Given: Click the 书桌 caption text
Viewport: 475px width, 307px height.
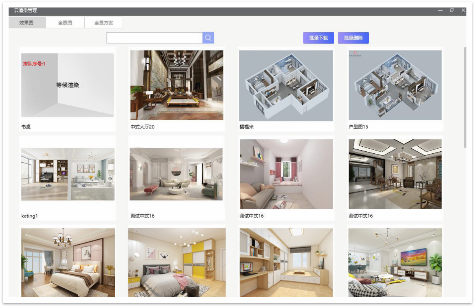Looking at the screenshot, I should click(x=26, y=127).
